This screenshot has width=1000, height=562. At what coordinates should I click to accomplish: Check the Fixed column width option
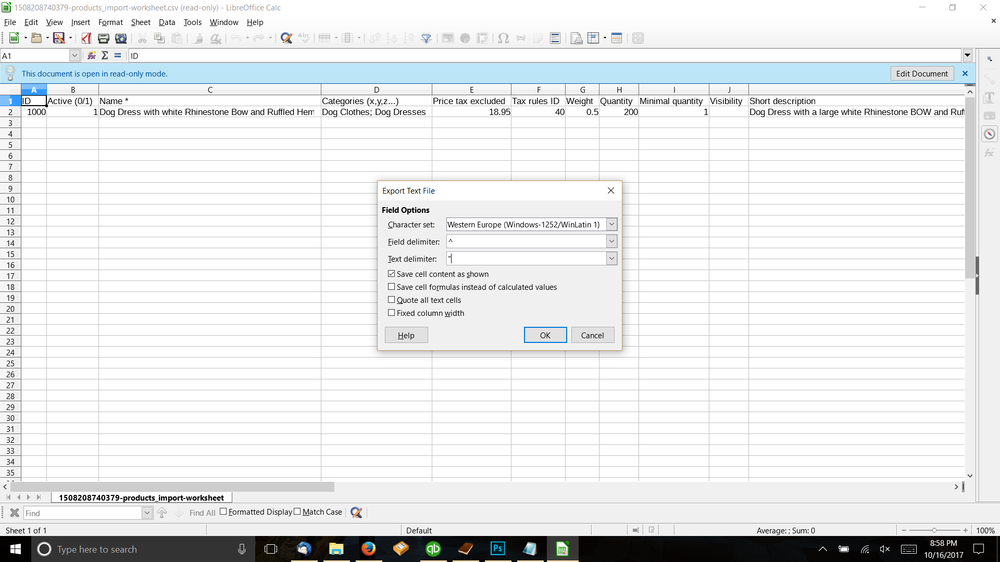click(391, 313)
